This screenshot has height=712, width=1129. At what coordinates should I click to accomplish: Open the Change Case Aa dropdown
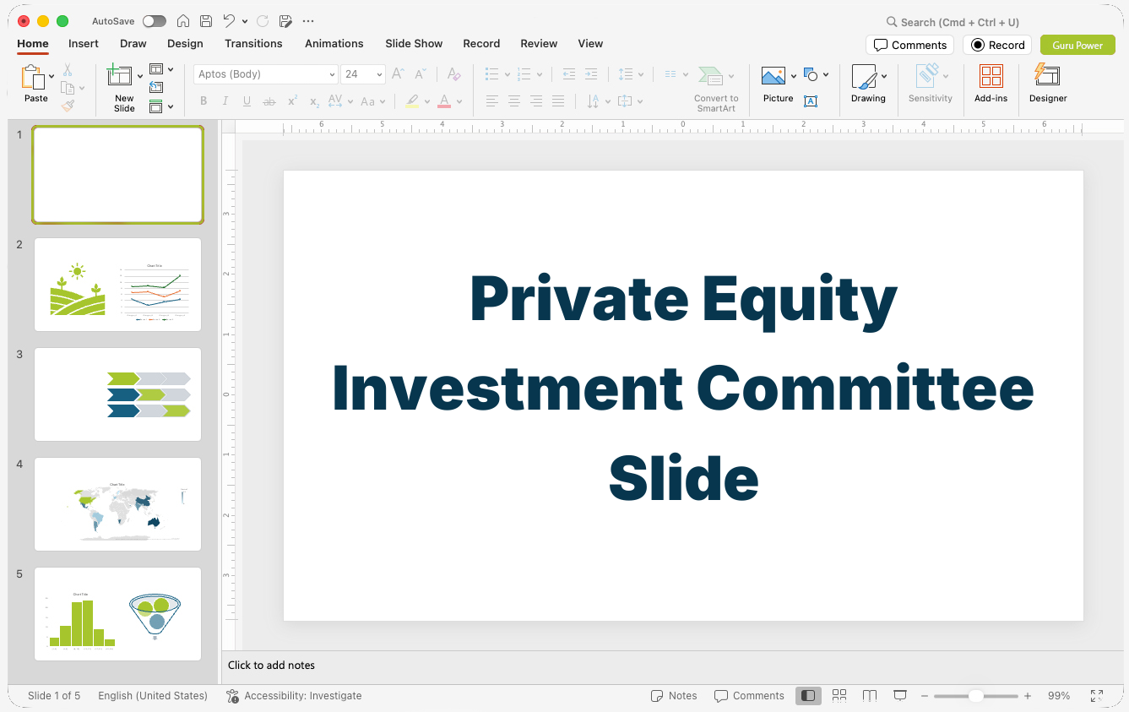[x=372, y=101]
